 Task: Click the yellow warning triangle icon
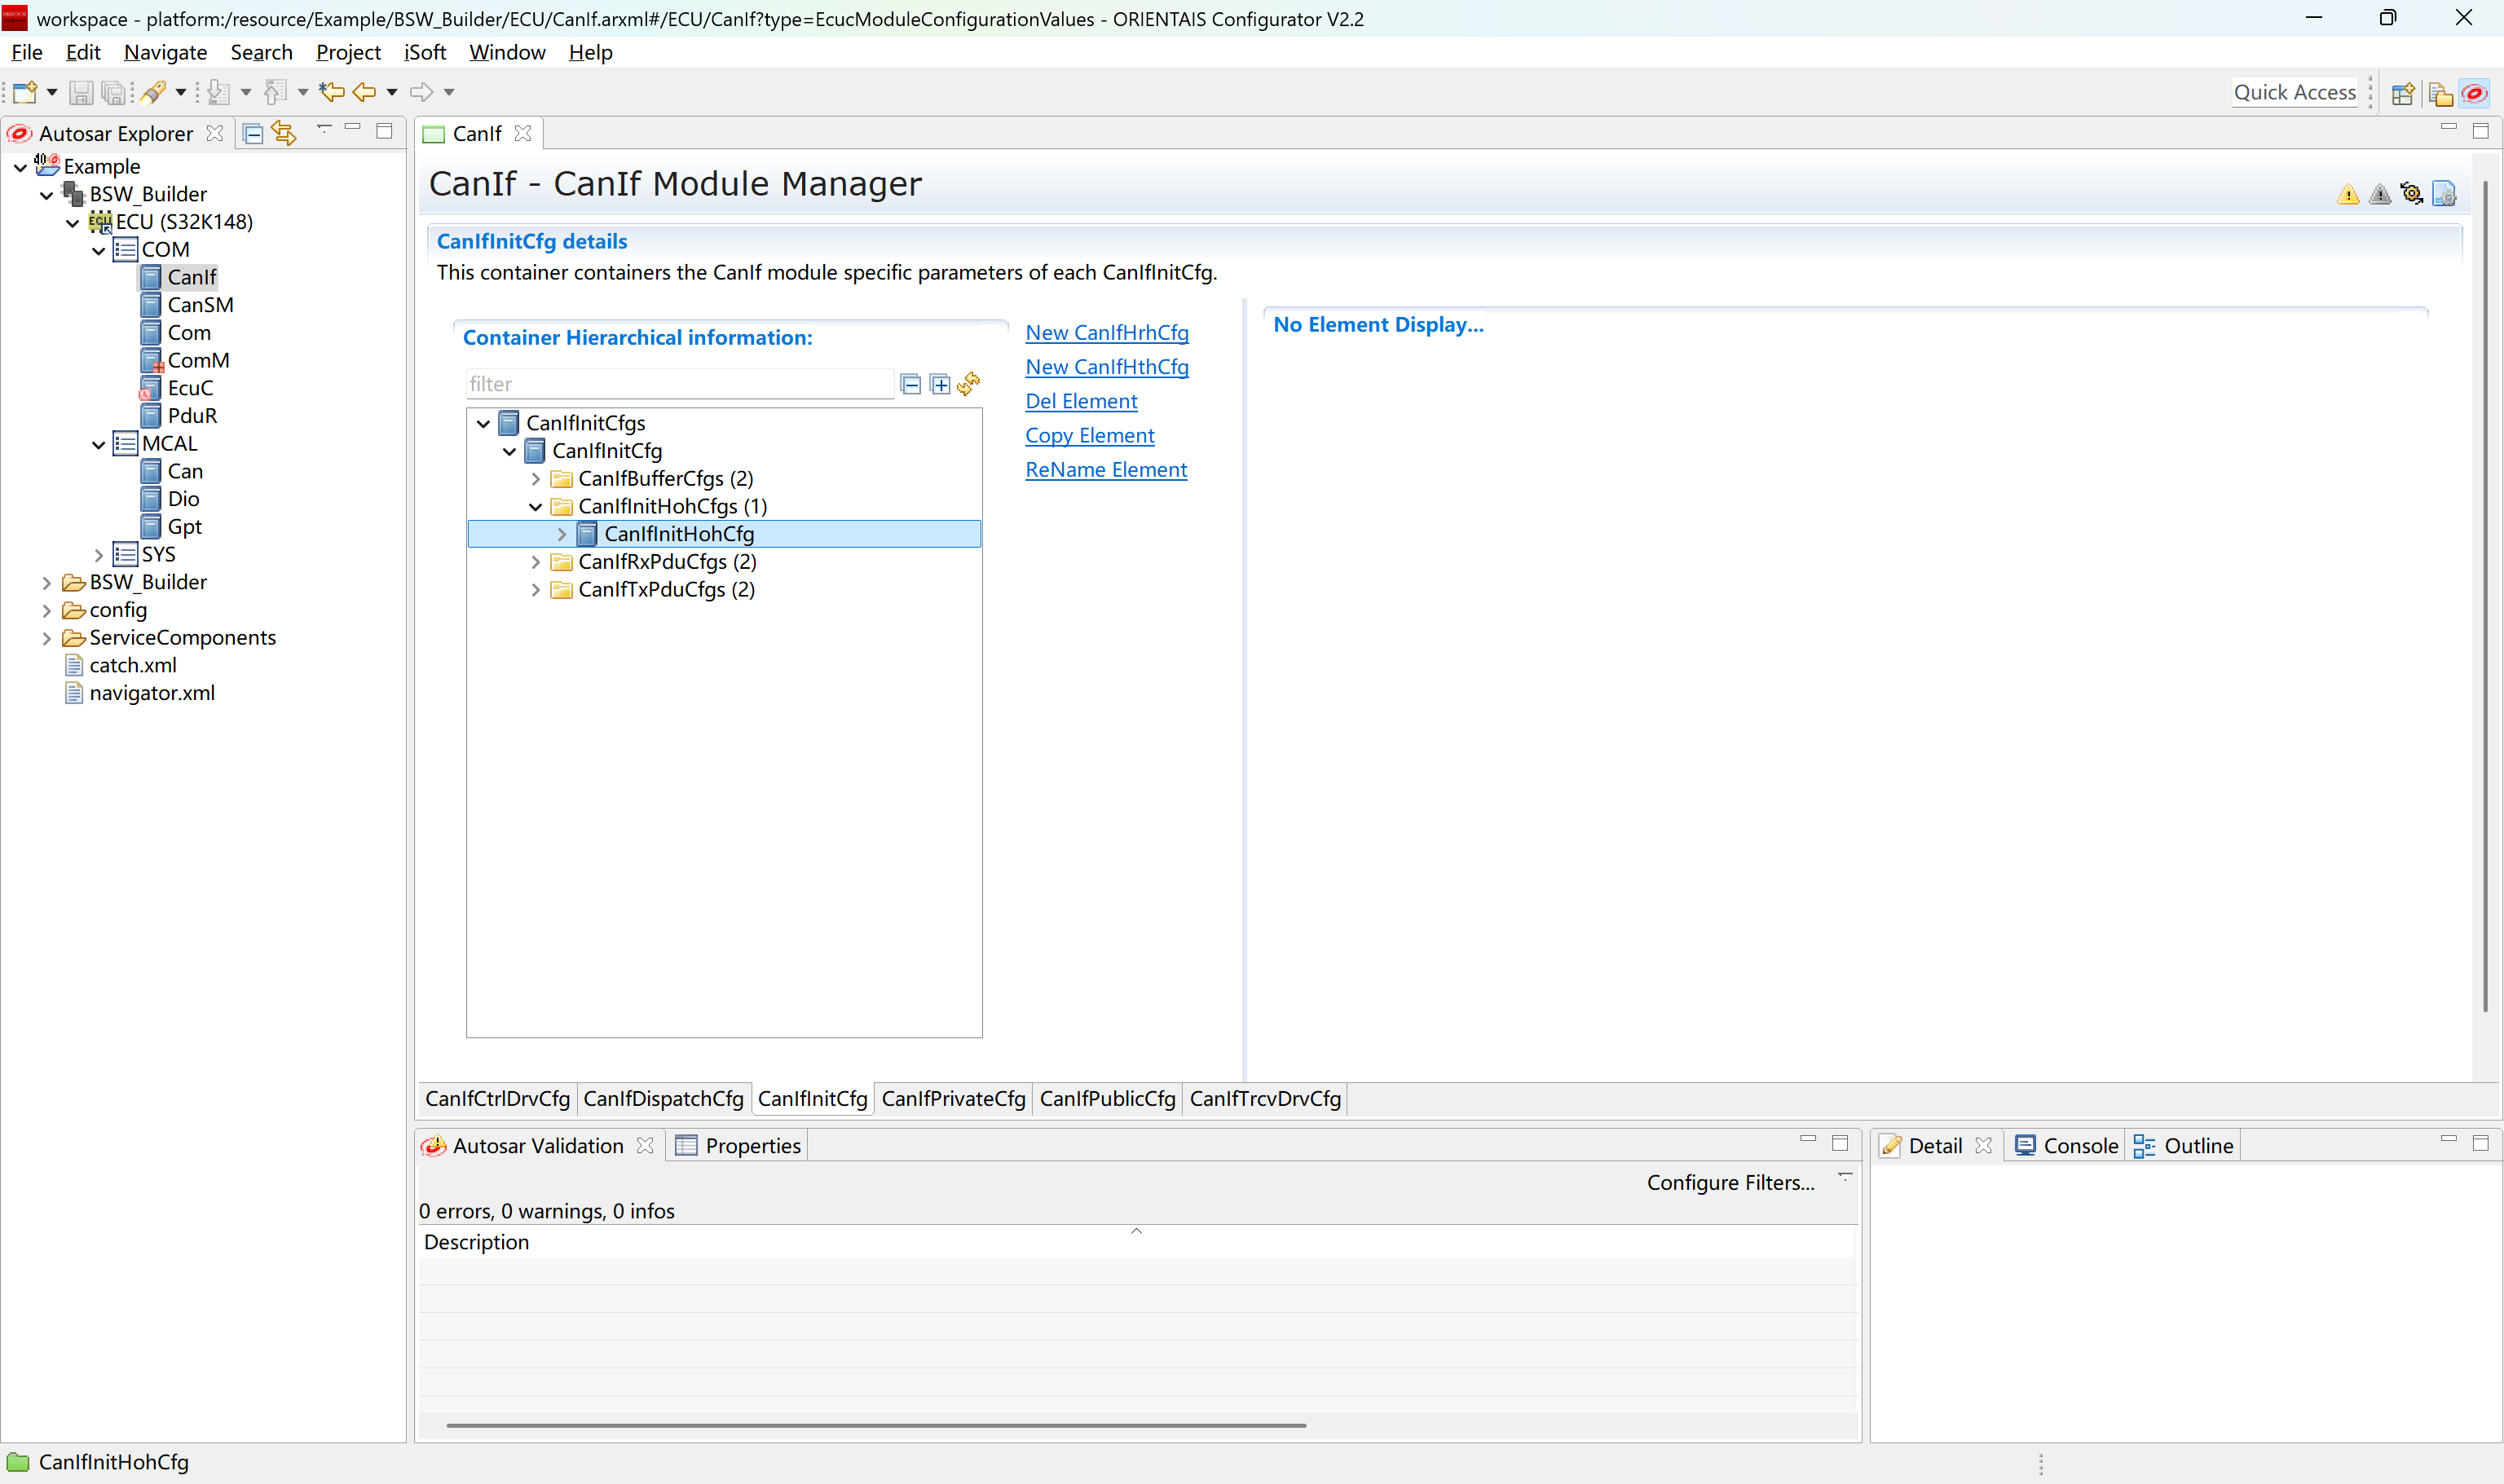[2348, 194]
